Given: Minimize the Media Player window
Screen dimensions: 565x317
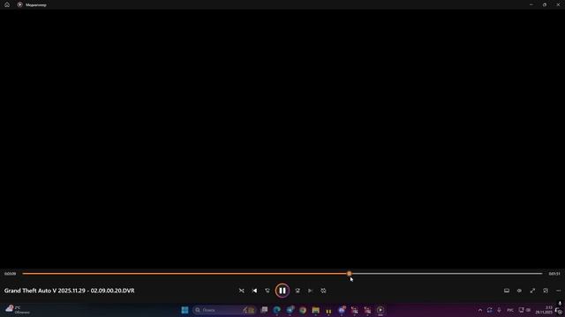Looking at the screenshot, I should (531, 4).
